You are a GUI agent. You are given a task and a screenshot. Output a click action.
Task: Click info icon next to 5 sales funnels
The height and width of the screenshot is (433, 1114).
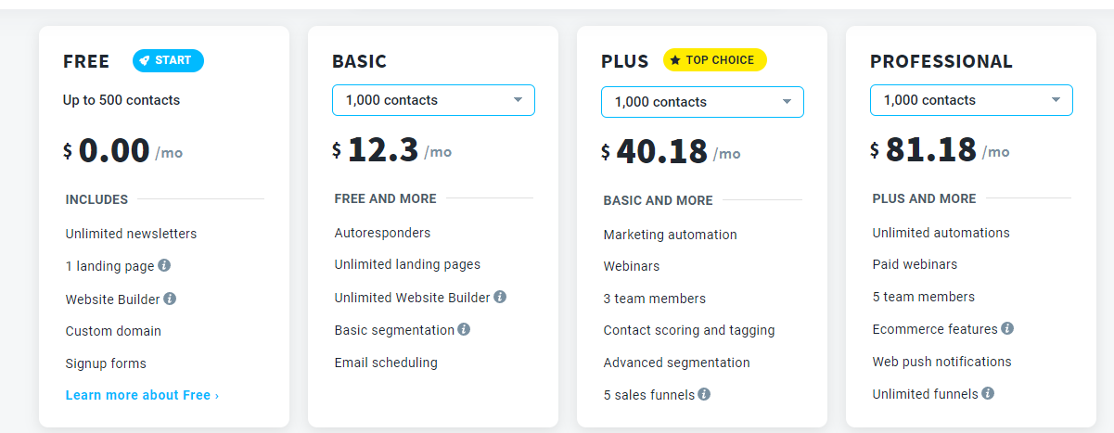[704, 394]
